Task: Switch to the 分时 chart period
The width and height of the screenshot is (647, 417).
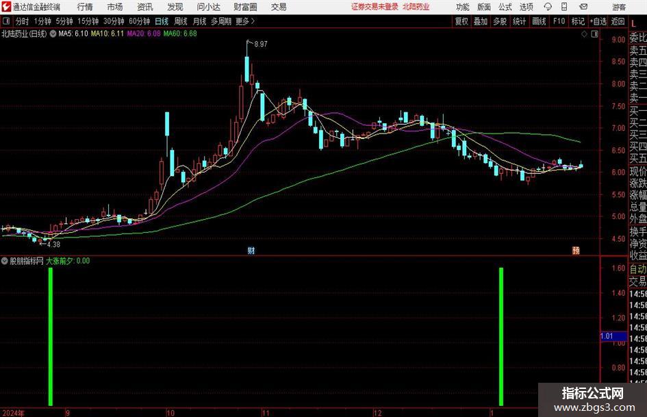Action: click(x=22, y=21)
